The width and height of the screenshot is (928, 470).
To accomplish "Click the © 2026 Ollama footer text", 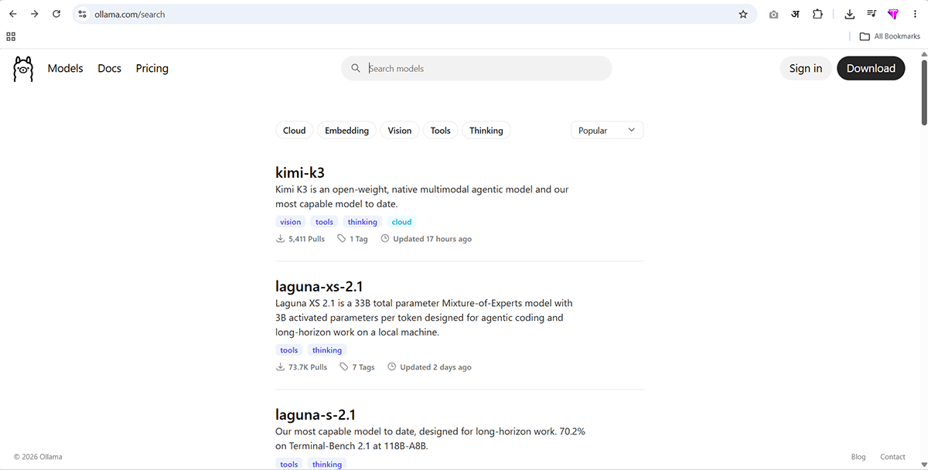I will (x=38, y=457).
